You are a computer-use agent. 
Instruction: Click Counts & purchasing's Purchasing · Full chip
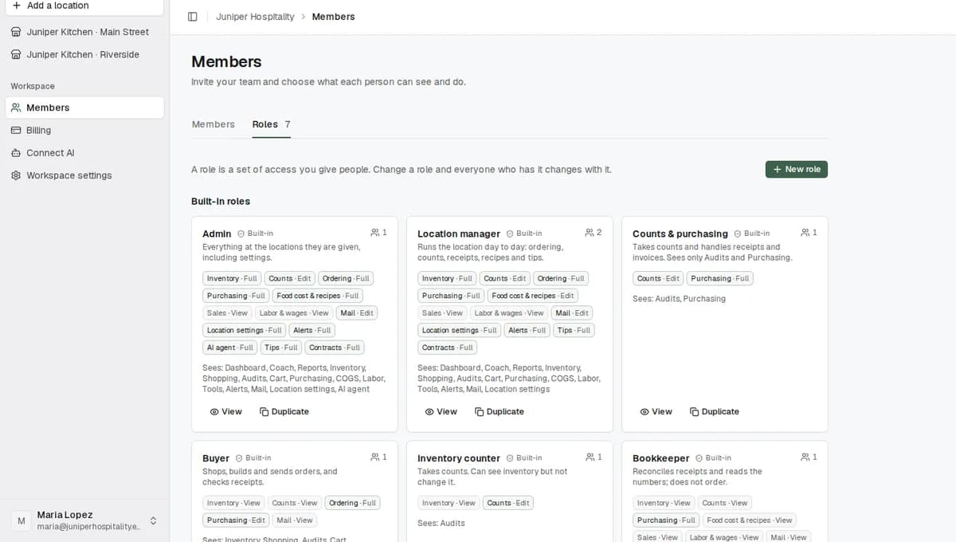(x=719, y=278)
